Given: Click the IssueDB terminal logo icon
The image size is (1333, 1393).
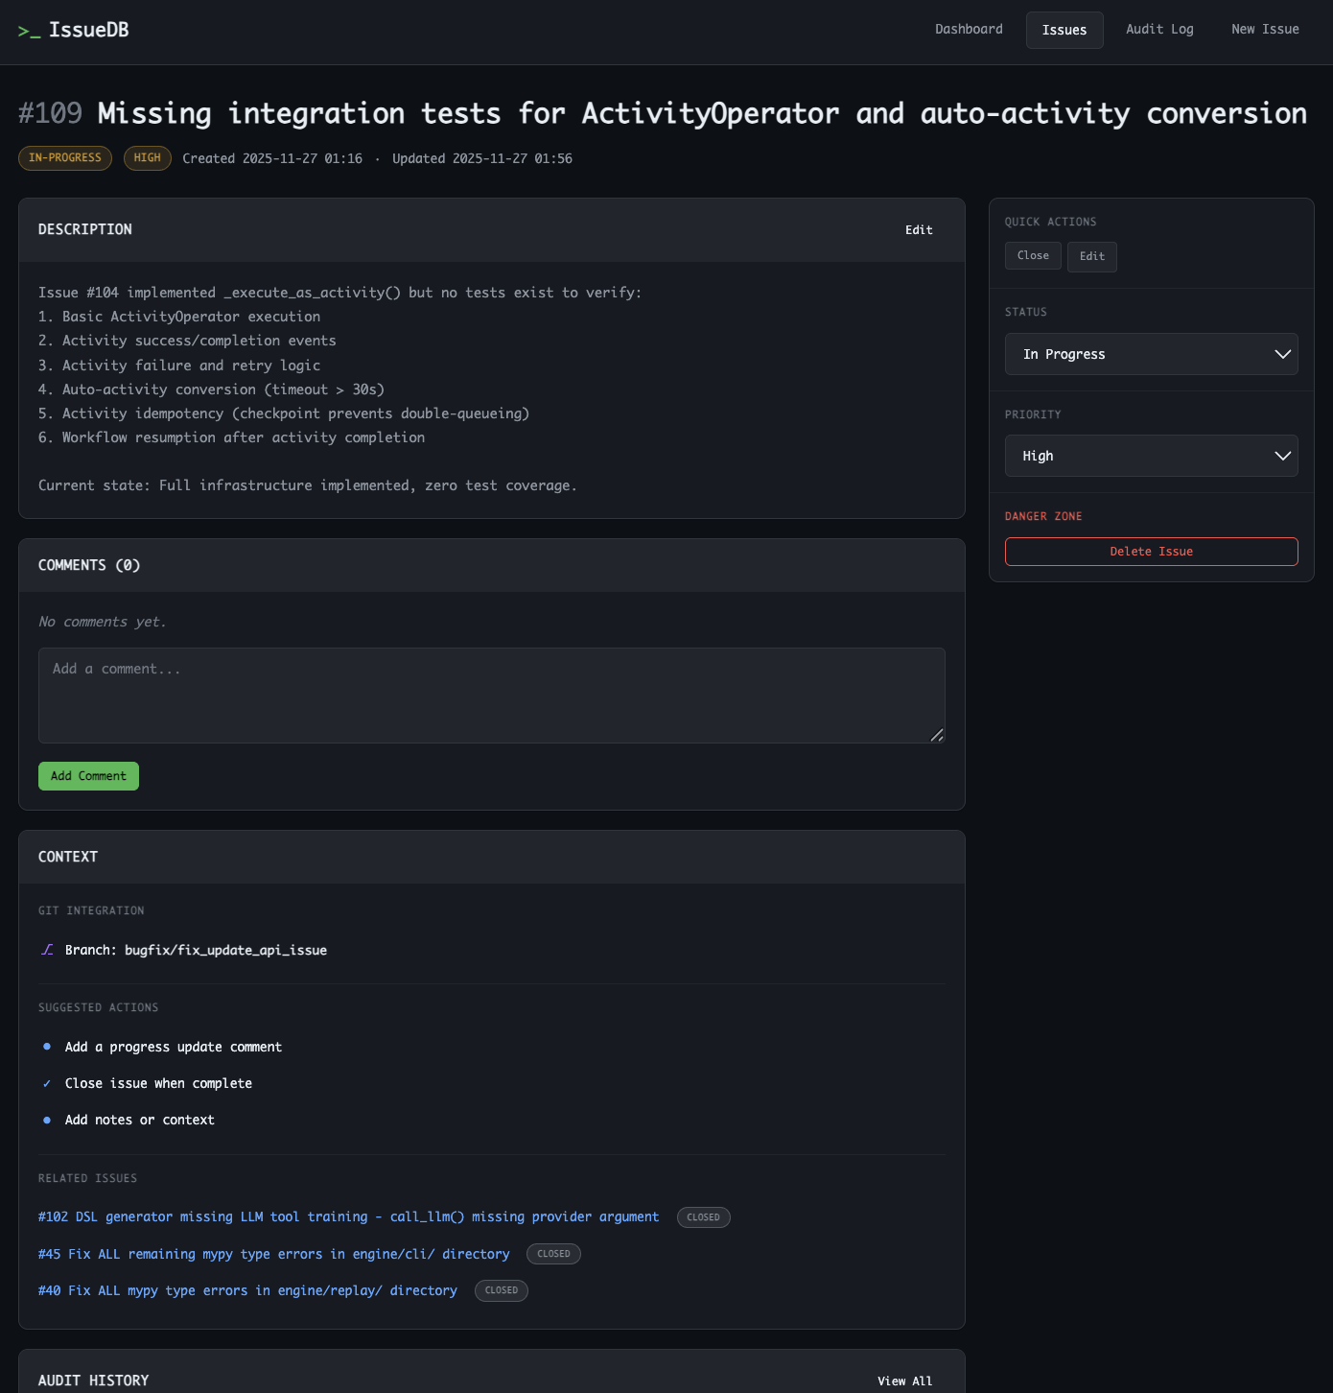Looking at the screenshot, I should 29,31.
